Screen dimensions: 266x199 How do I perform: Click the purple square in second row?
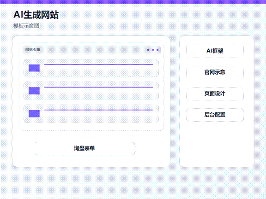pyautogui.click(x=34, y=91)
